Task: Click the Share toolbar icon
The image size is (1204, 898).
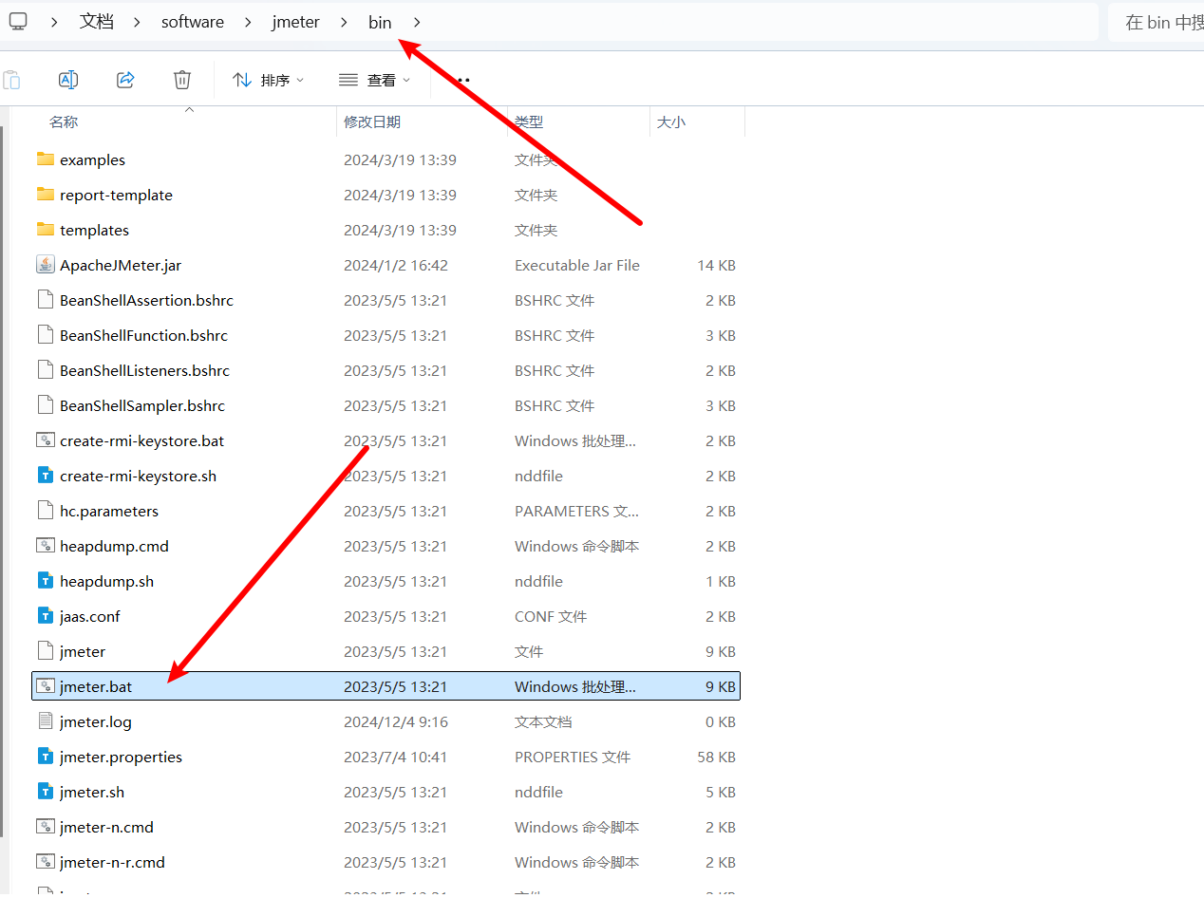Action: 125,80
